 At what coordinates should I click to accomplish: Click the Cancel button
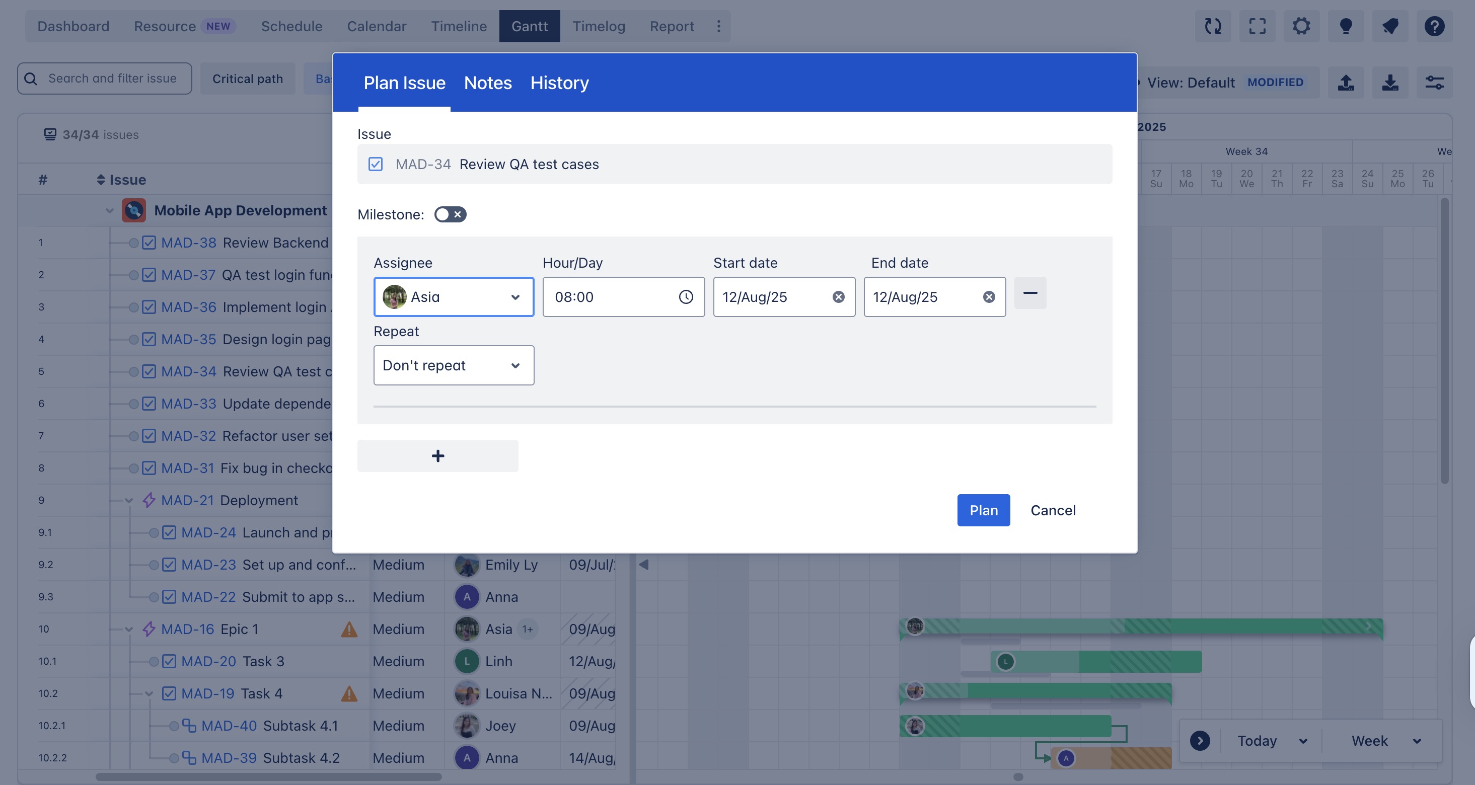[1053, 510]
